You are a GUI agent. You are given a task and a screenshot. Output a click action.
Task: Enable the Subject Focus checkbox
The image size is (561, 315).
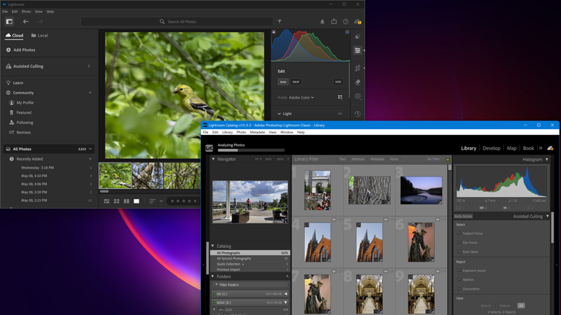459,233
